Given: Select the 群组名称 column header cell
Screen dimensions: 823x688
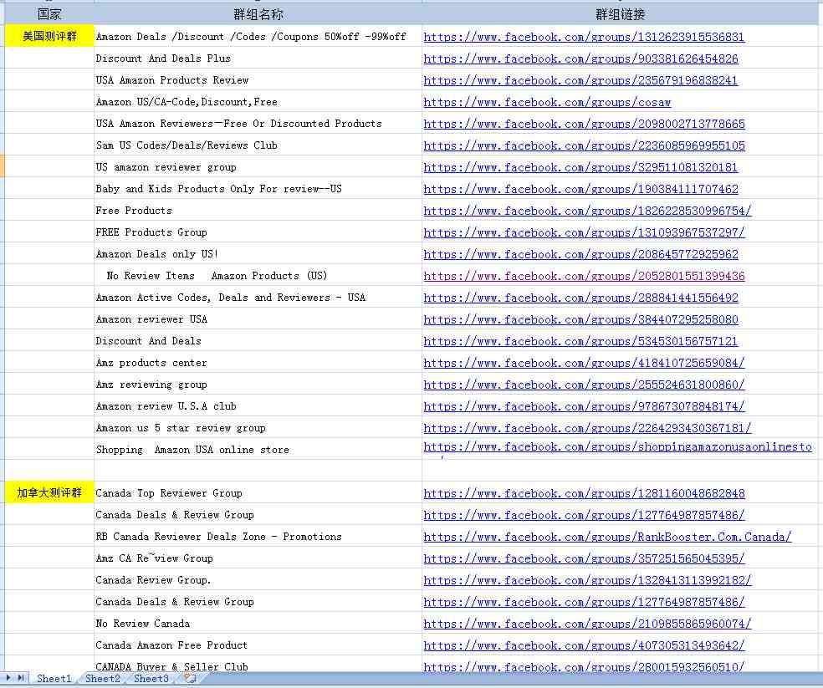Looking at the screenshot, I should click(258, 14).
